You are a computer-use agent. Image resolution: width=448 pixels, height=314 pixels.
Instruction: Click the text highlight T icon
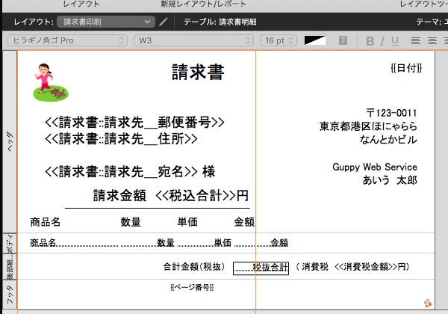tap(343, 40)
